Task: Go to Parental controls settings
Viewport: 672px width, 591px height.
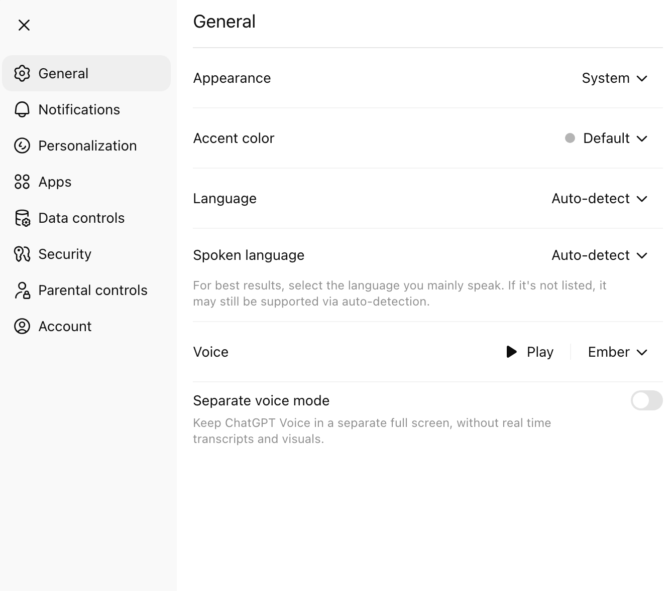Action: [x=92, y=290]
